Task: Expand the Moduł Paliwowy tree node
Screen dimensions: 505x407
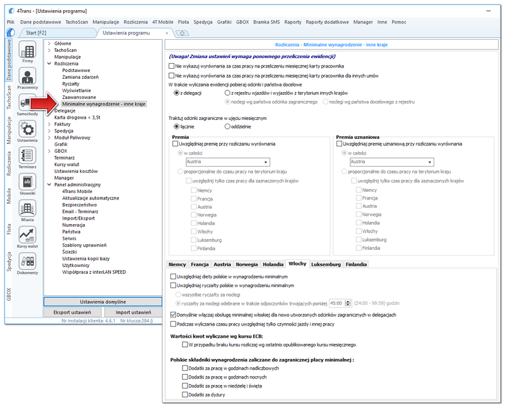Action: 49,138
